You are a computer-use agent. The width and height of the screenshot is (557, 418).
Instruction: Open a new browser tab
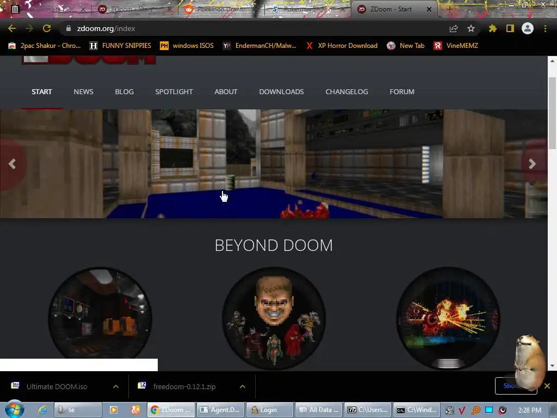(449, 9)
